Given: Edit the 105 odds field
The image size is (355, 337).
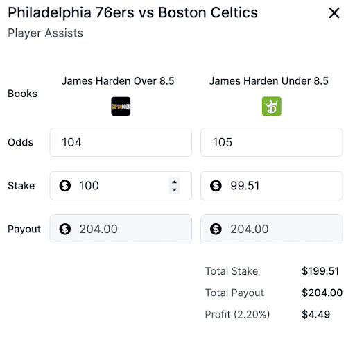Looking at the screenshot, I should (x=272, y=142).
